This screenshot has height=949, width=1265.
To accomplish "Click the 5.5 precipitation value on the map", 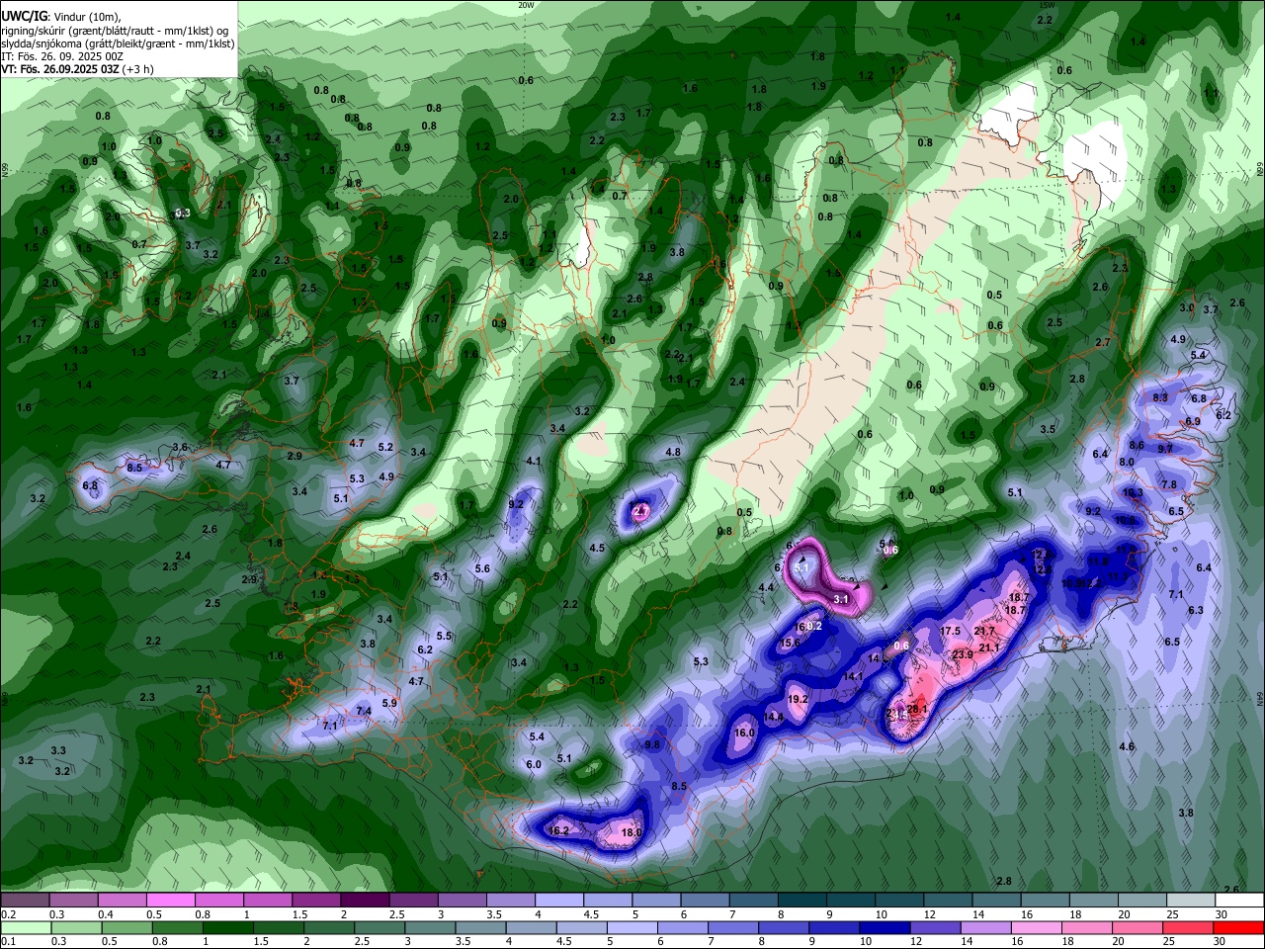I will tap(444, 636).
